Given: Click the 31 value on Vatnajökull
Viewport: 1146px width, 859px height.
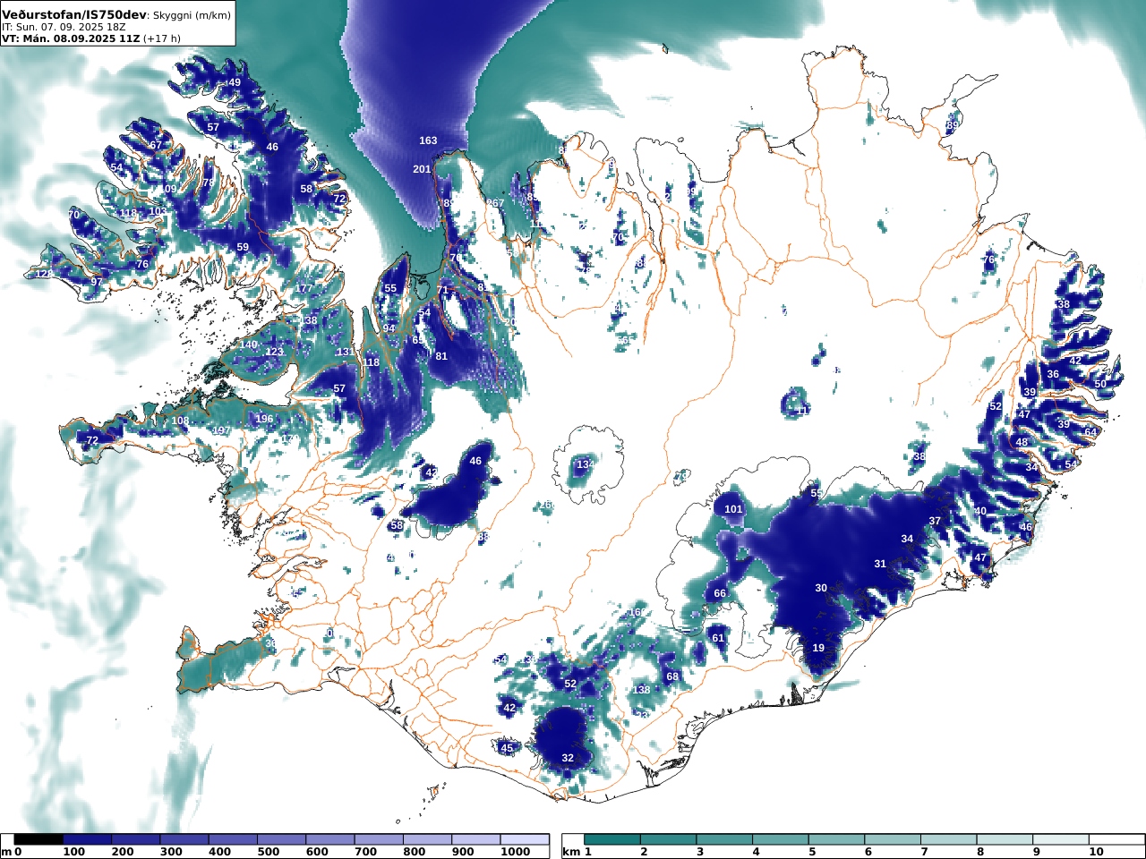Looking at the screenshot, I should (880, 564).
